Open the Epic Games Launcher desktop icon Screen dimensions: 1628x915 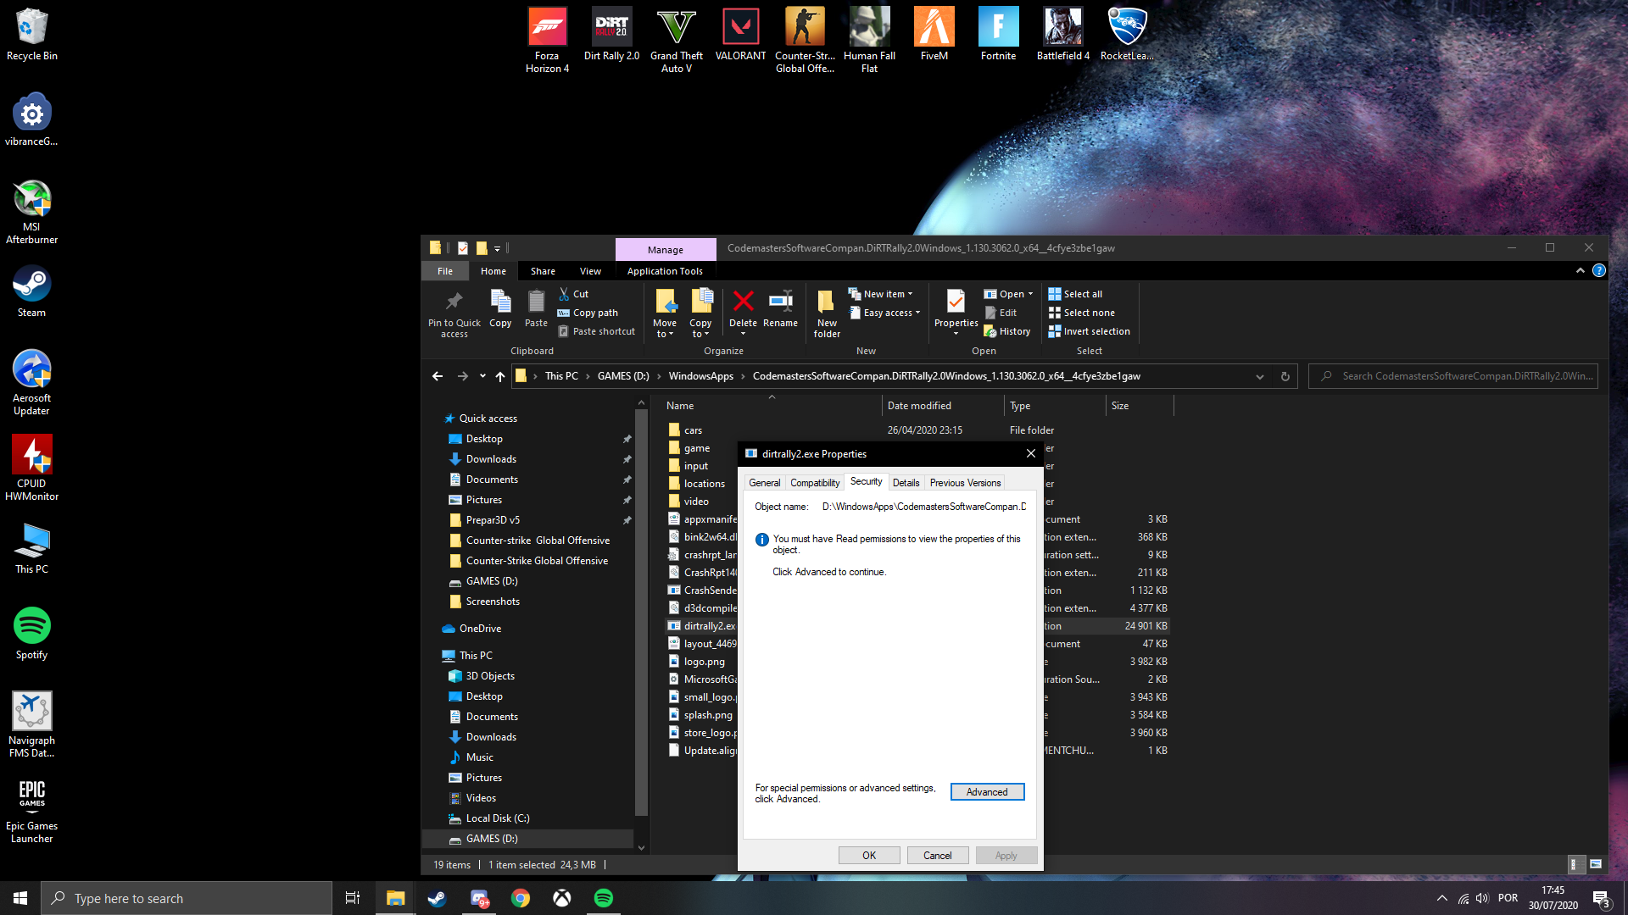pos(31,811)
